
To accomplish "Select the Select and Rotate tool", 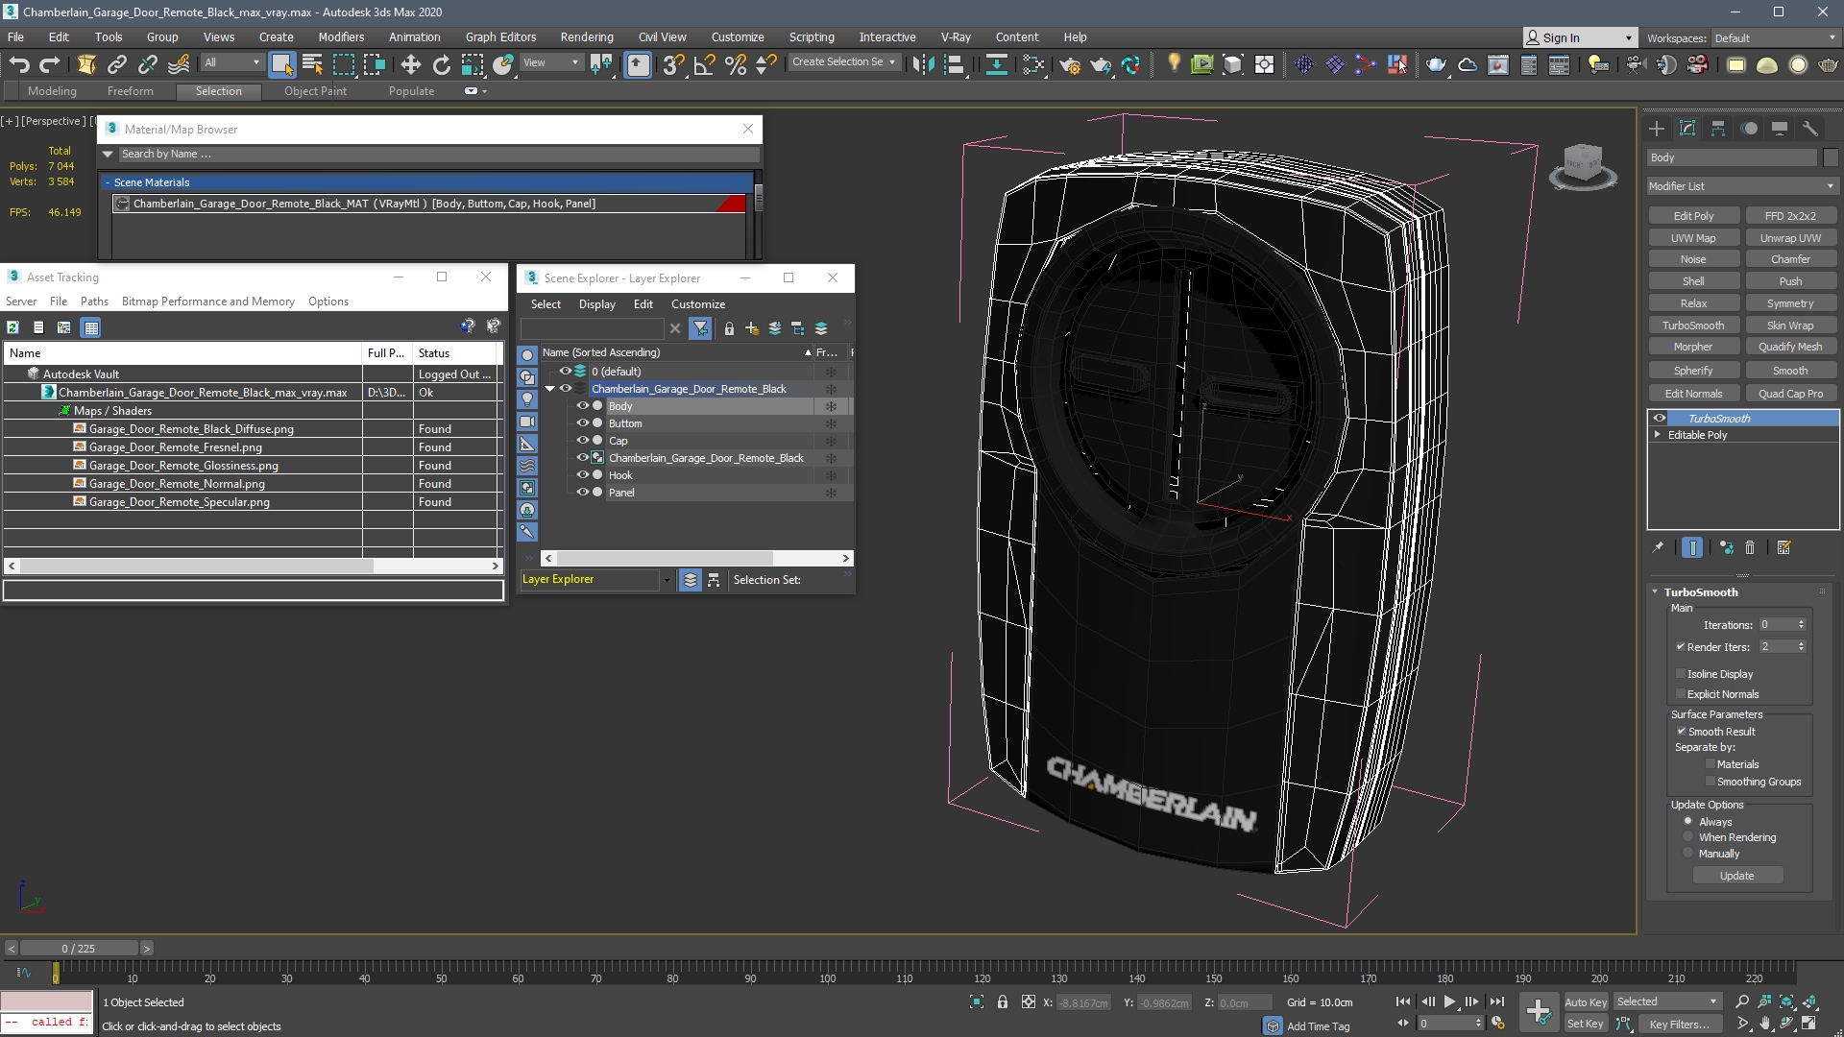I will (442, 64).
